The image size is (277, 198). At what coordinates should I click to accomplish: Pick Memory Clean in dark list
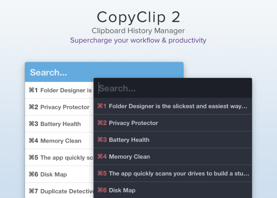pyautogui.click(x=129, y=157)
